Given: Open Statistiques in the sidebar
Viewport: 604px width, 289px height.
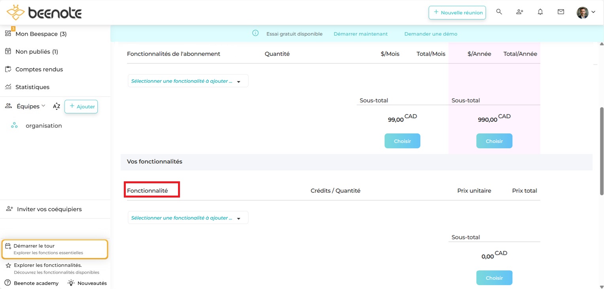Looking at the screenshot, I should pyautogui.click(x=32, y=87).
